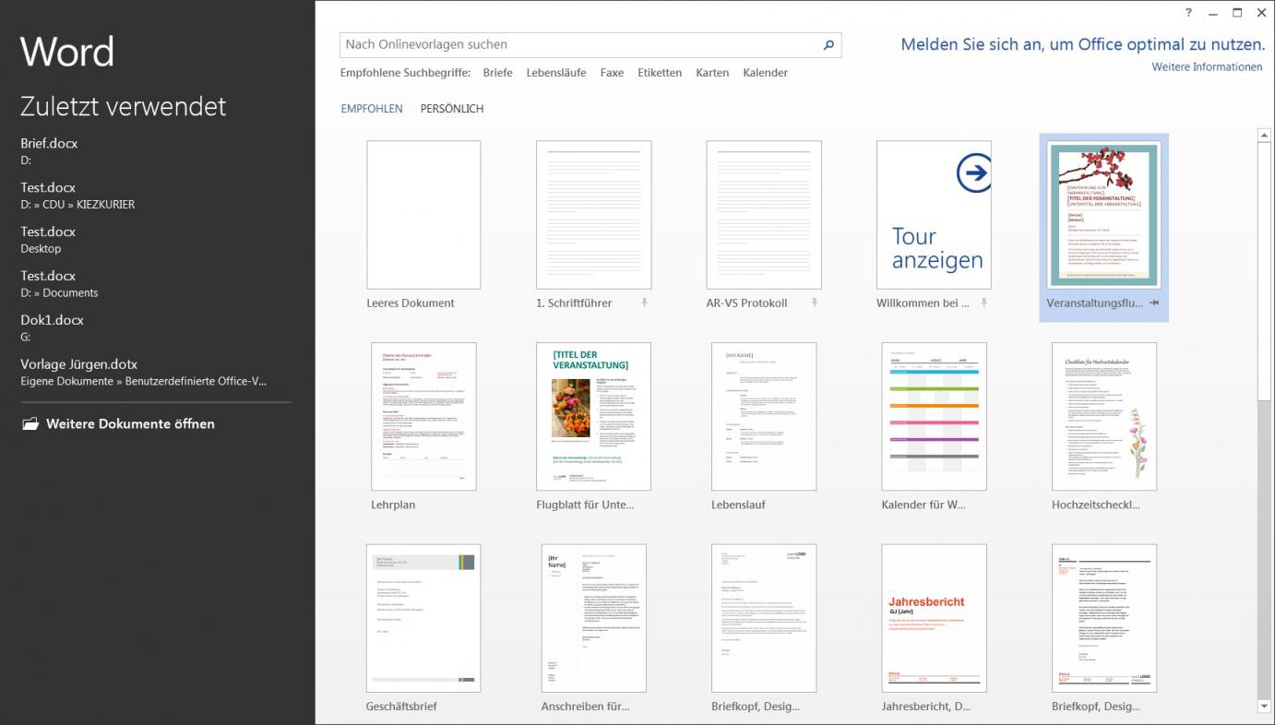Image resolution: width=1275 pixels, height=725 pixels.
Task: Open the Tour anzeigen welcome thumbnail
Action: click(x=934, y=215)
